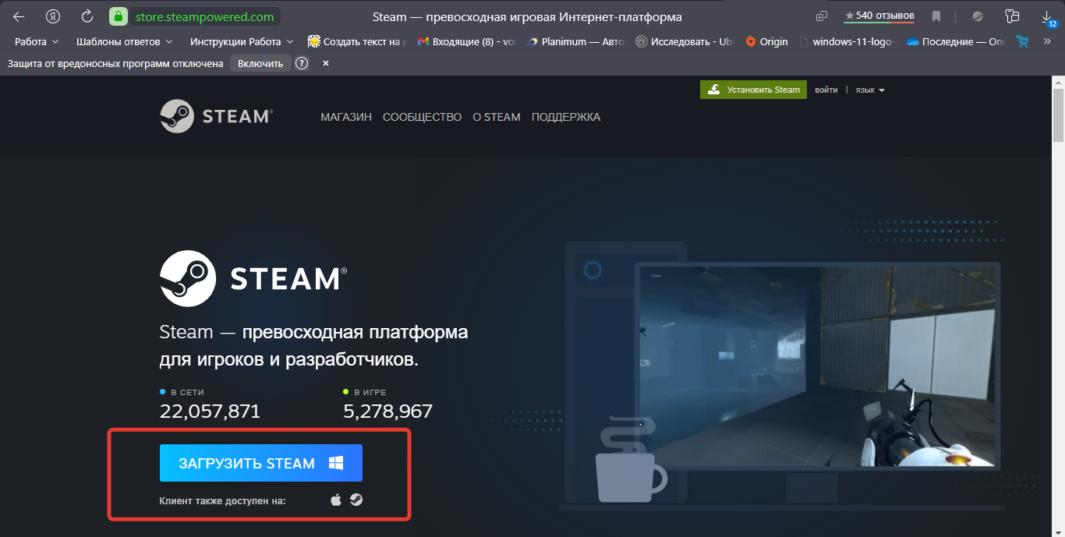
Task: Go to the СООБЩЕСТВО section
Action: 422,117
